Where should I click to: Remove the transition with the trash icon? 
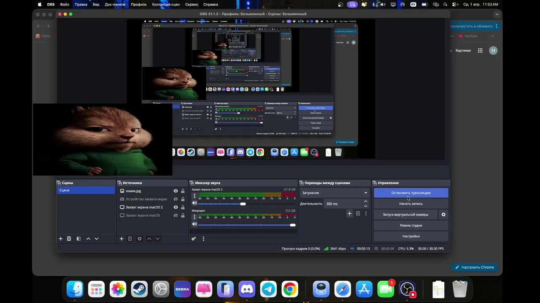358,214
